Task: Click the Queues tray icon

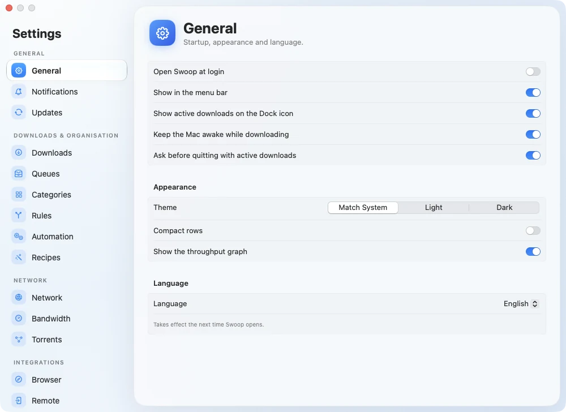Action: click(x=19, y=174)
